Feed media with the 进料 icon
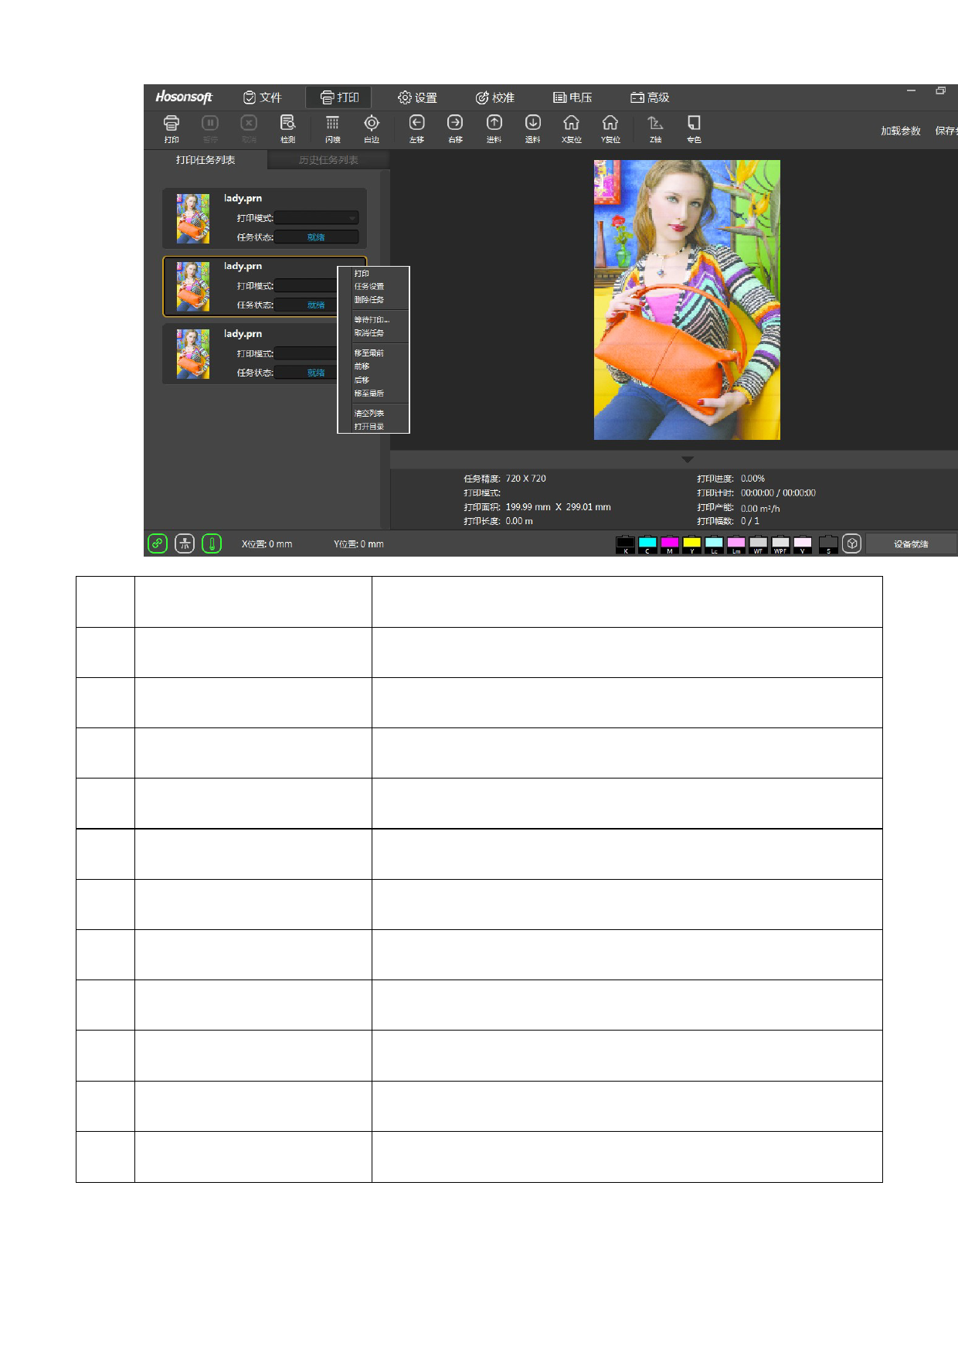 click(494, 128)
